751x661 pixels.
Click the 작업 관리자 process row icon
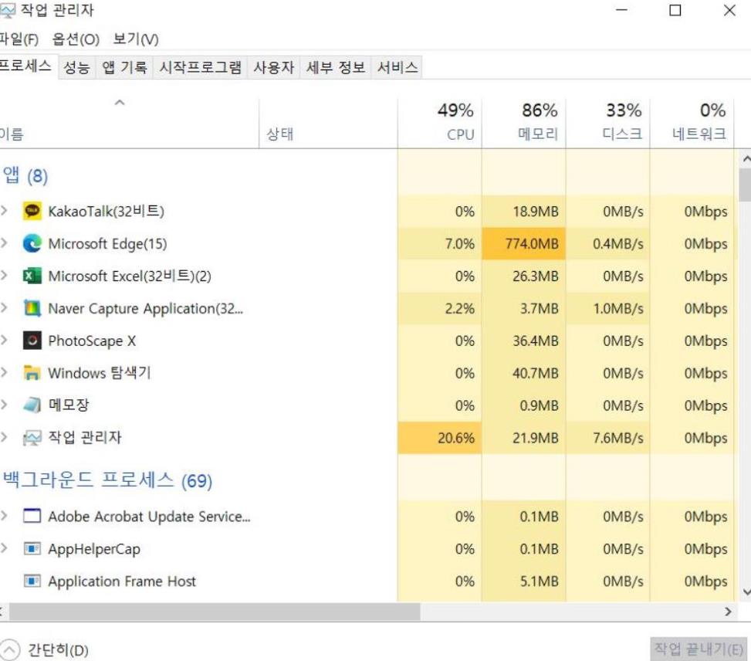coord(32,438)
